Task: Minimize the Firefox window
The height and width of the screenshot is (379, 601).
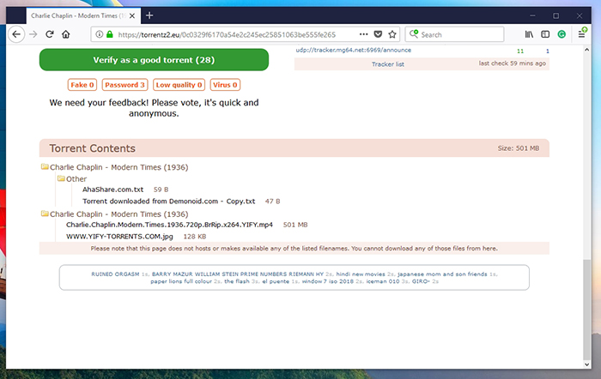Action: 532,15
